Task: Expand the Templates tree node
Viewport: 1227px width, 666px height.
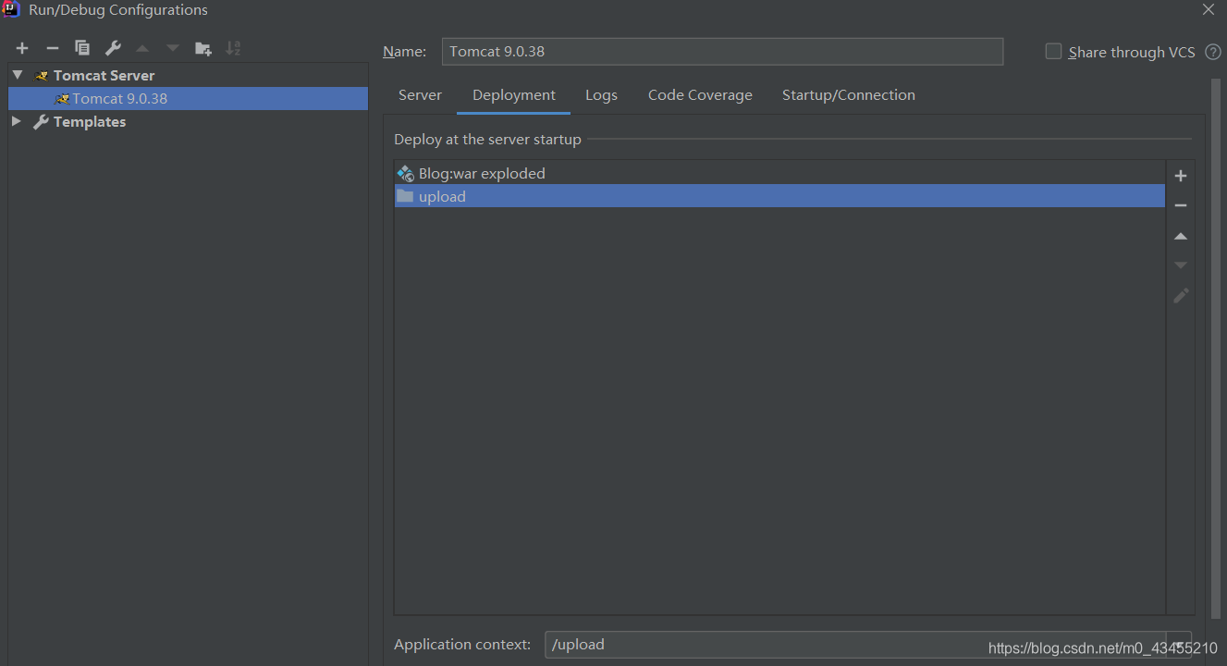Action: click(17, 121)
